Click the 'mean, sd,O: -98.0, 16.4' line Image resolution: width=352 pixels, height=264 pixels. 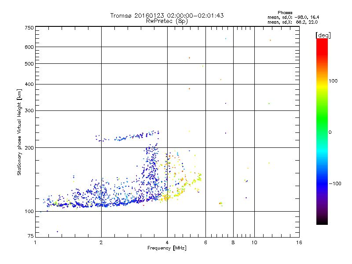pyautogui.click(x=293, y=17)
